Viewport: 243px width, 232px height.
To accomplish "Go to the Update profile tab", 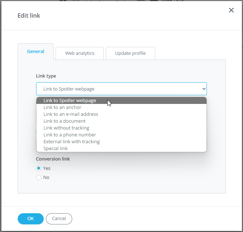I will 130,53.
